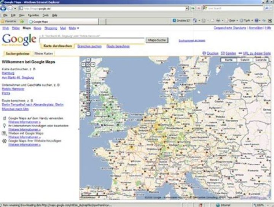This screenshot has width=274, height=207.
Task: Open a new blank browser tab
Action: click(x=103, y=22)
